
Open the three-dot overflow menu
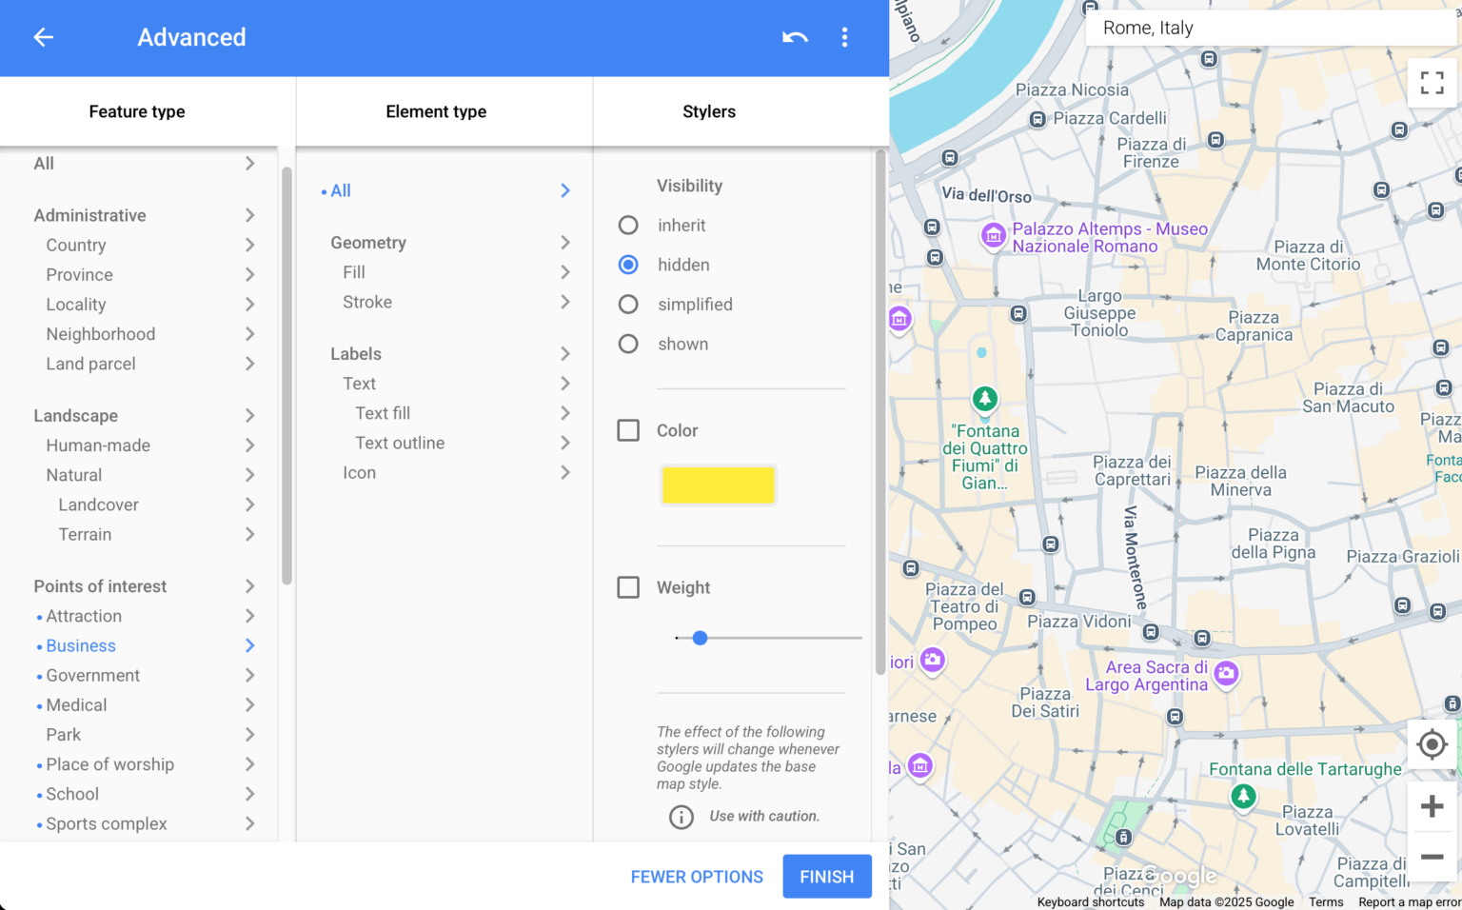coord(844,37)
